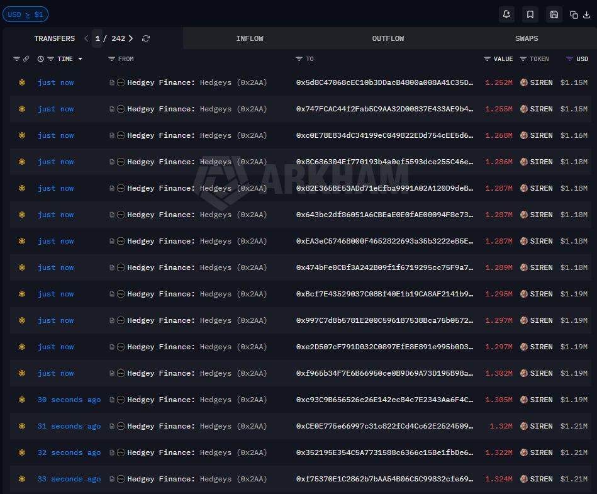Bookmark this view using the bookmark icon
Viewport: 597px width, 494px height.
coord(530,14)
